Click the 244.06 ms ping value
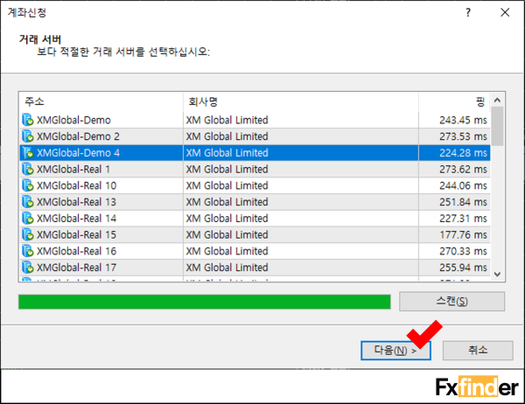Screen dimensions: 525x404 click(463, 185)
